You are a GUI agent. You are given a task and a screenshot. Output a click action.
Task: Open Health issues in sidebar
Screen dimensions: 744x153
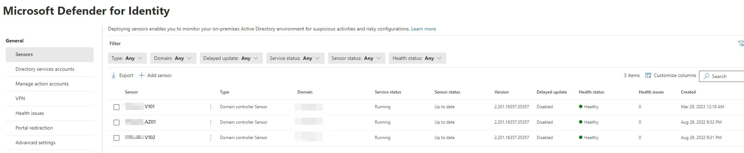coord(50,113)
